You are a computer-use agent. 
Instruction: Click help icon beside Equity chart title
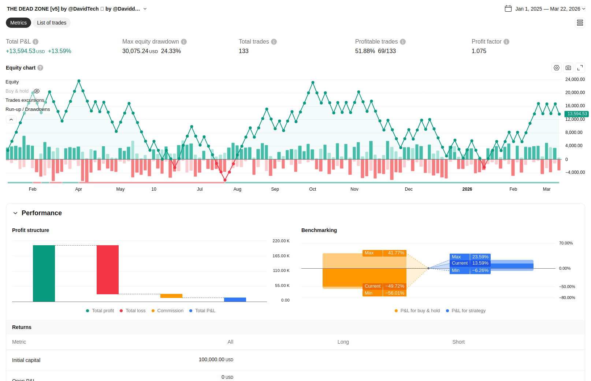40,68
